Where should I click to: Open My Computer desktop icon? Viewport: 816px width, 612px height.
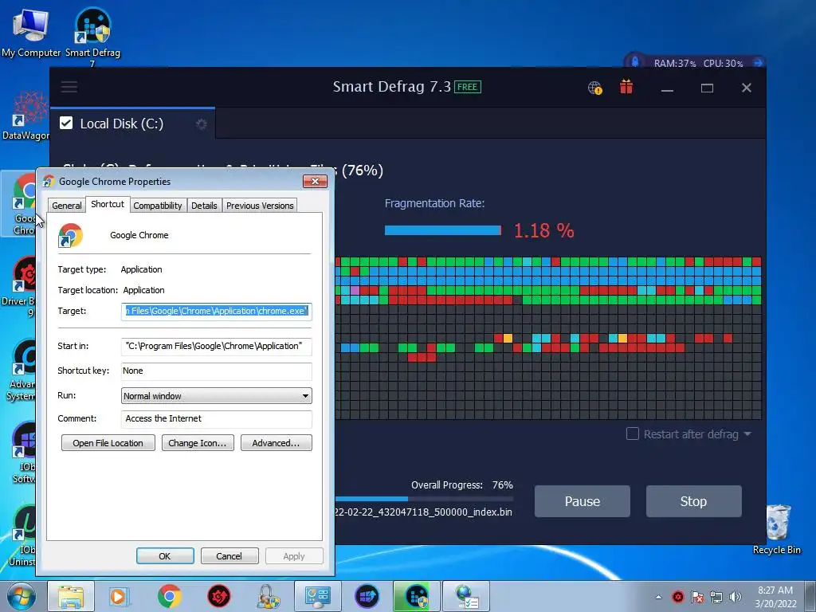(x=31, y=33)
